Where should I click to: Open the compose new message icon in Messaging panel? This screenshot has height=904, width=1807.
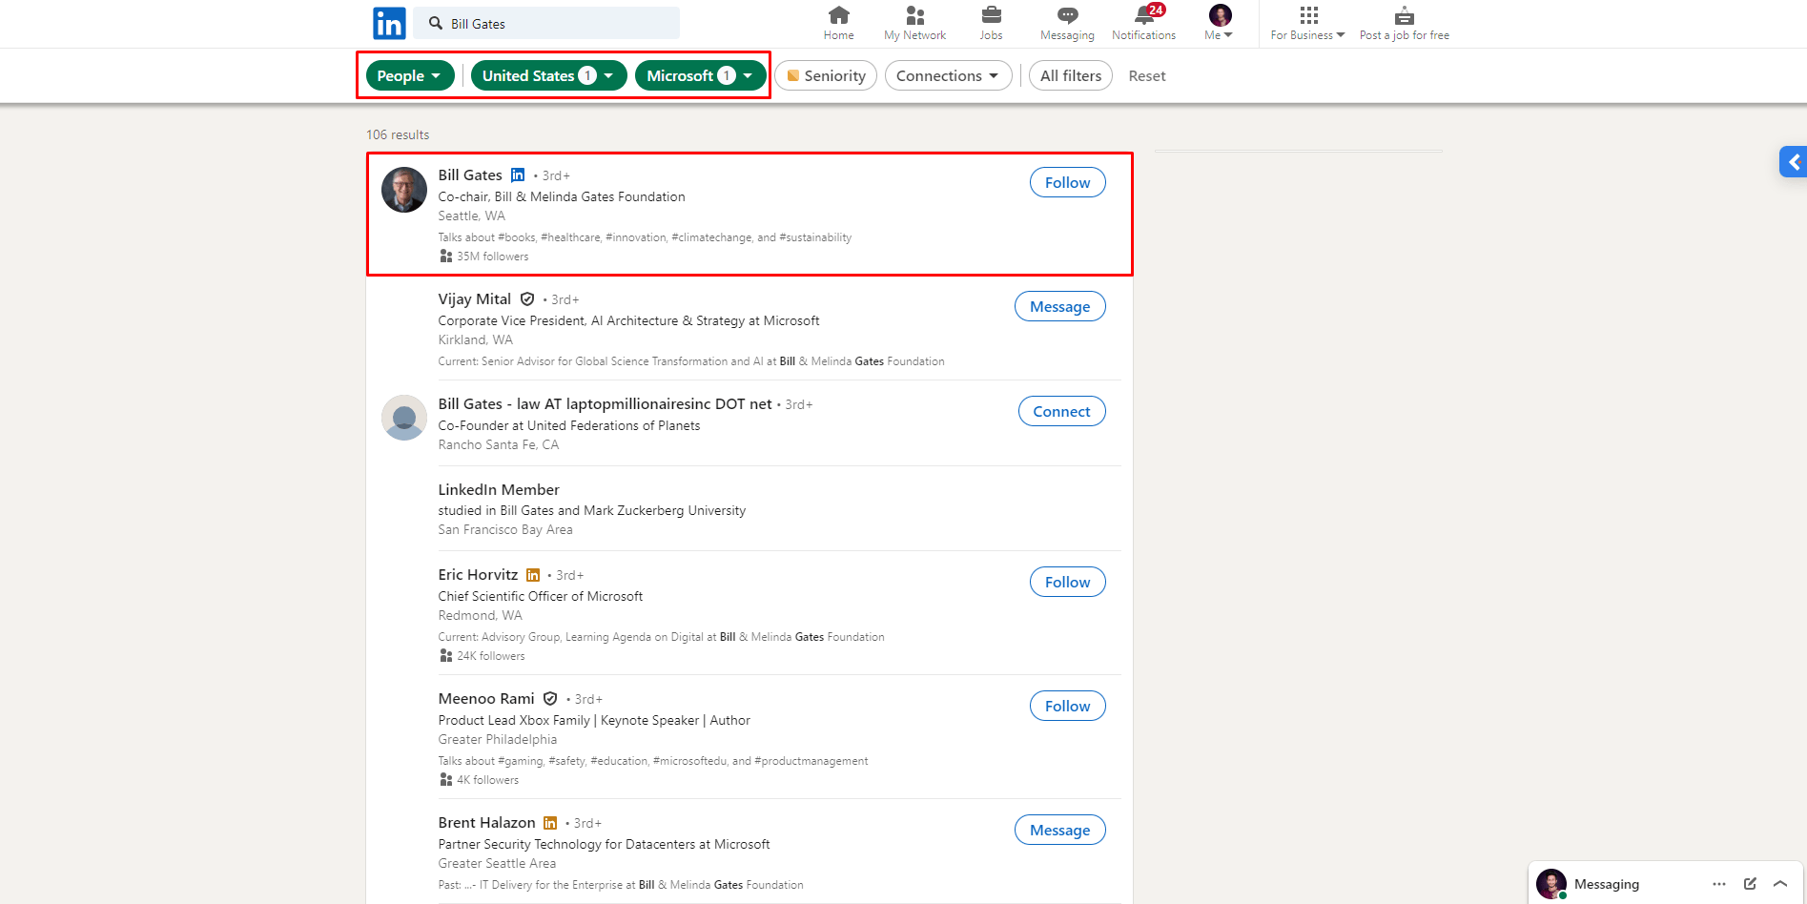(1750, 884)
